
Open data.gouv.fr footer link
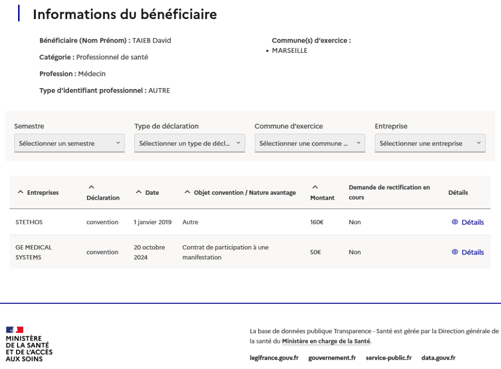pyautogui.click(x=438, y=358)
